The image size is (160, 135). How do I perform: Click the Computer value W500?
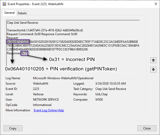[99, 100]
